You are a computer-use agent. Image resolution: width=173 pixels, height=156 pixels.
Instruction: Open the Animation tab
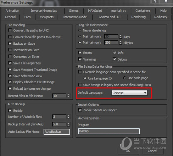(x=12, y=11)
